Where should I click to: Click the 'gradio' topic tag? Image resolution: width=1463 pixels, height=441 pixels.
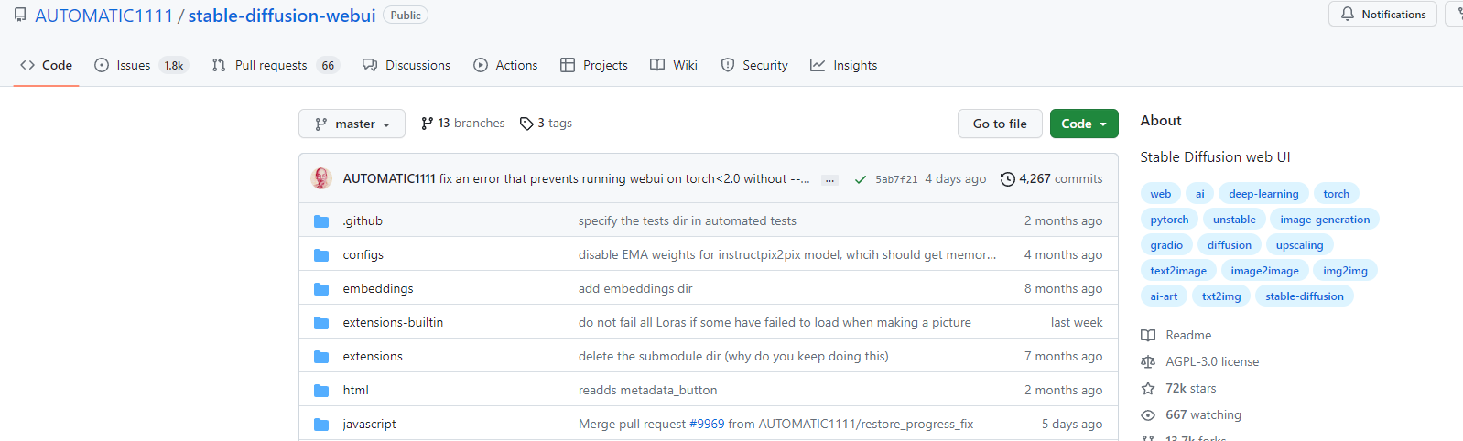[x=1166, y=244]
